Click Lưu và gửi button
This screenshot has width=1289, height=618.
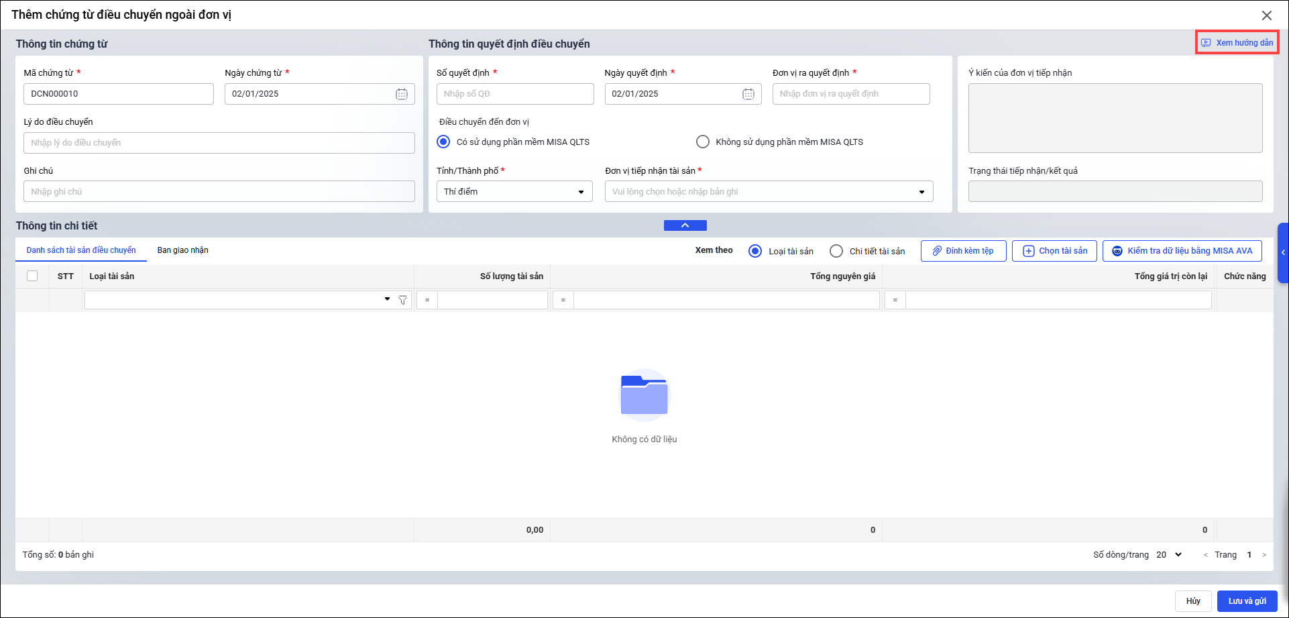coord(1247,601)
